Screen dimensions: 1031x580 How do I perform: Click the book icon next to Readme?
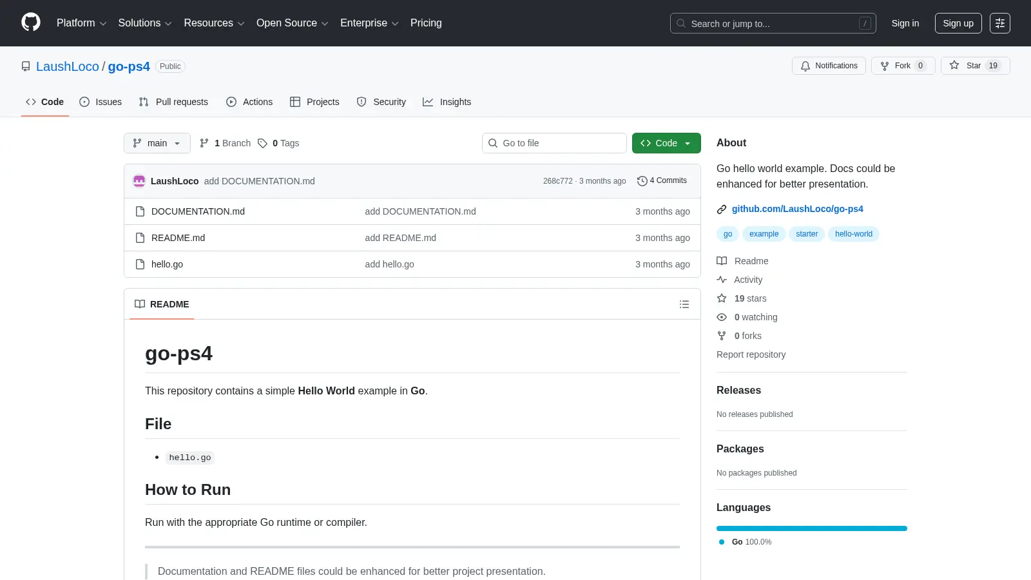(x=722, y=261)
